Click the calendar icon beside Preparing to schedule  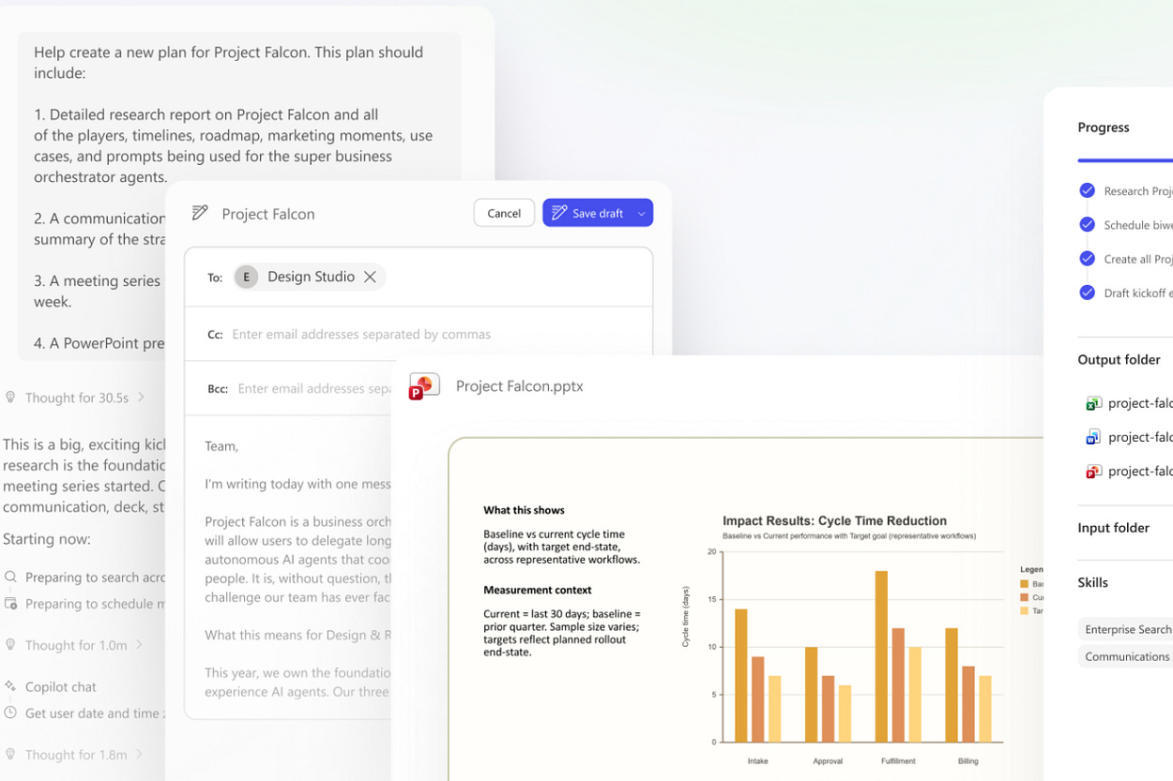10,603
